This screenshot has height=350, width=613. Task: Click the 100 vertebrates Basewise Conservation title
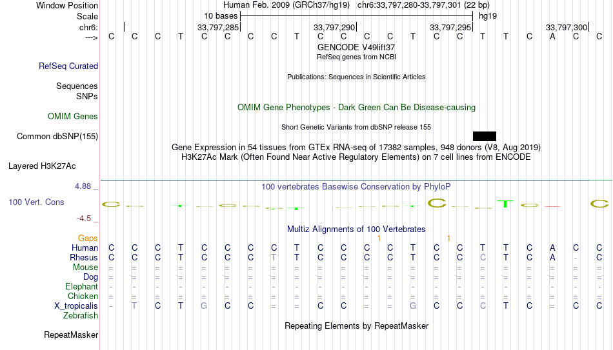pos(356,187)
